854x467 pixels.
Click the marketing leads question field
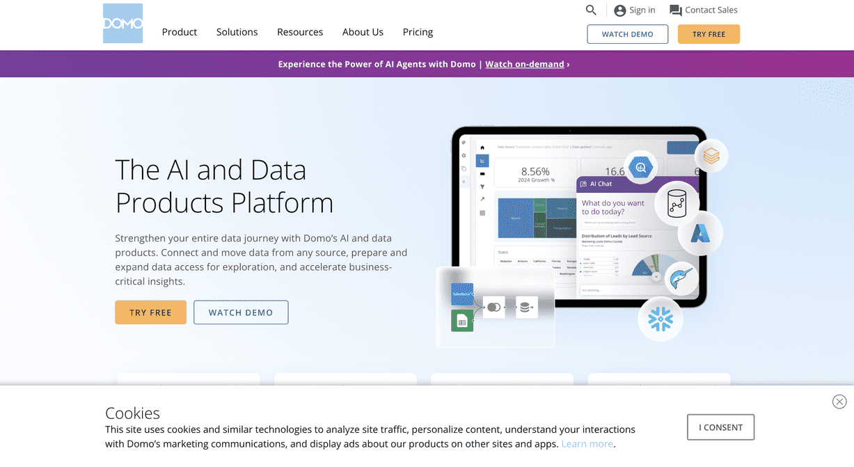610,223
